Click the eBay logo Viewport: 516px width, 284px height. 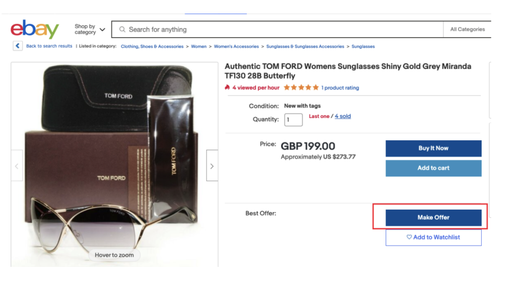pos(34,29)
